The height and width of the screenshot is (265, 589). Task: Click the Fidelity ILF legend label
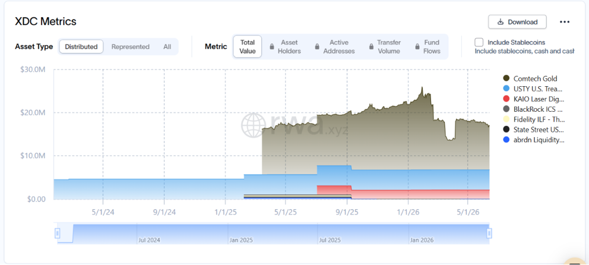[x=539, y=119]
